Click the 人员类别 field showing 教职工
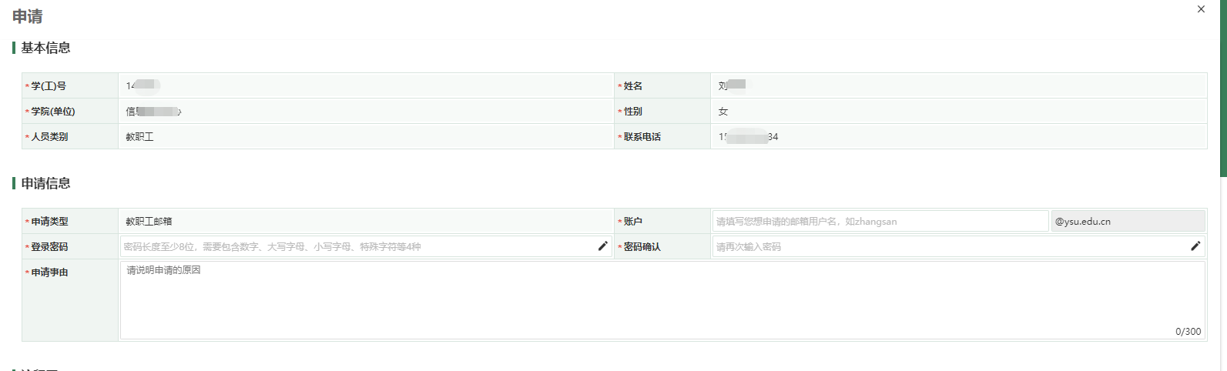 pos(366,137)
